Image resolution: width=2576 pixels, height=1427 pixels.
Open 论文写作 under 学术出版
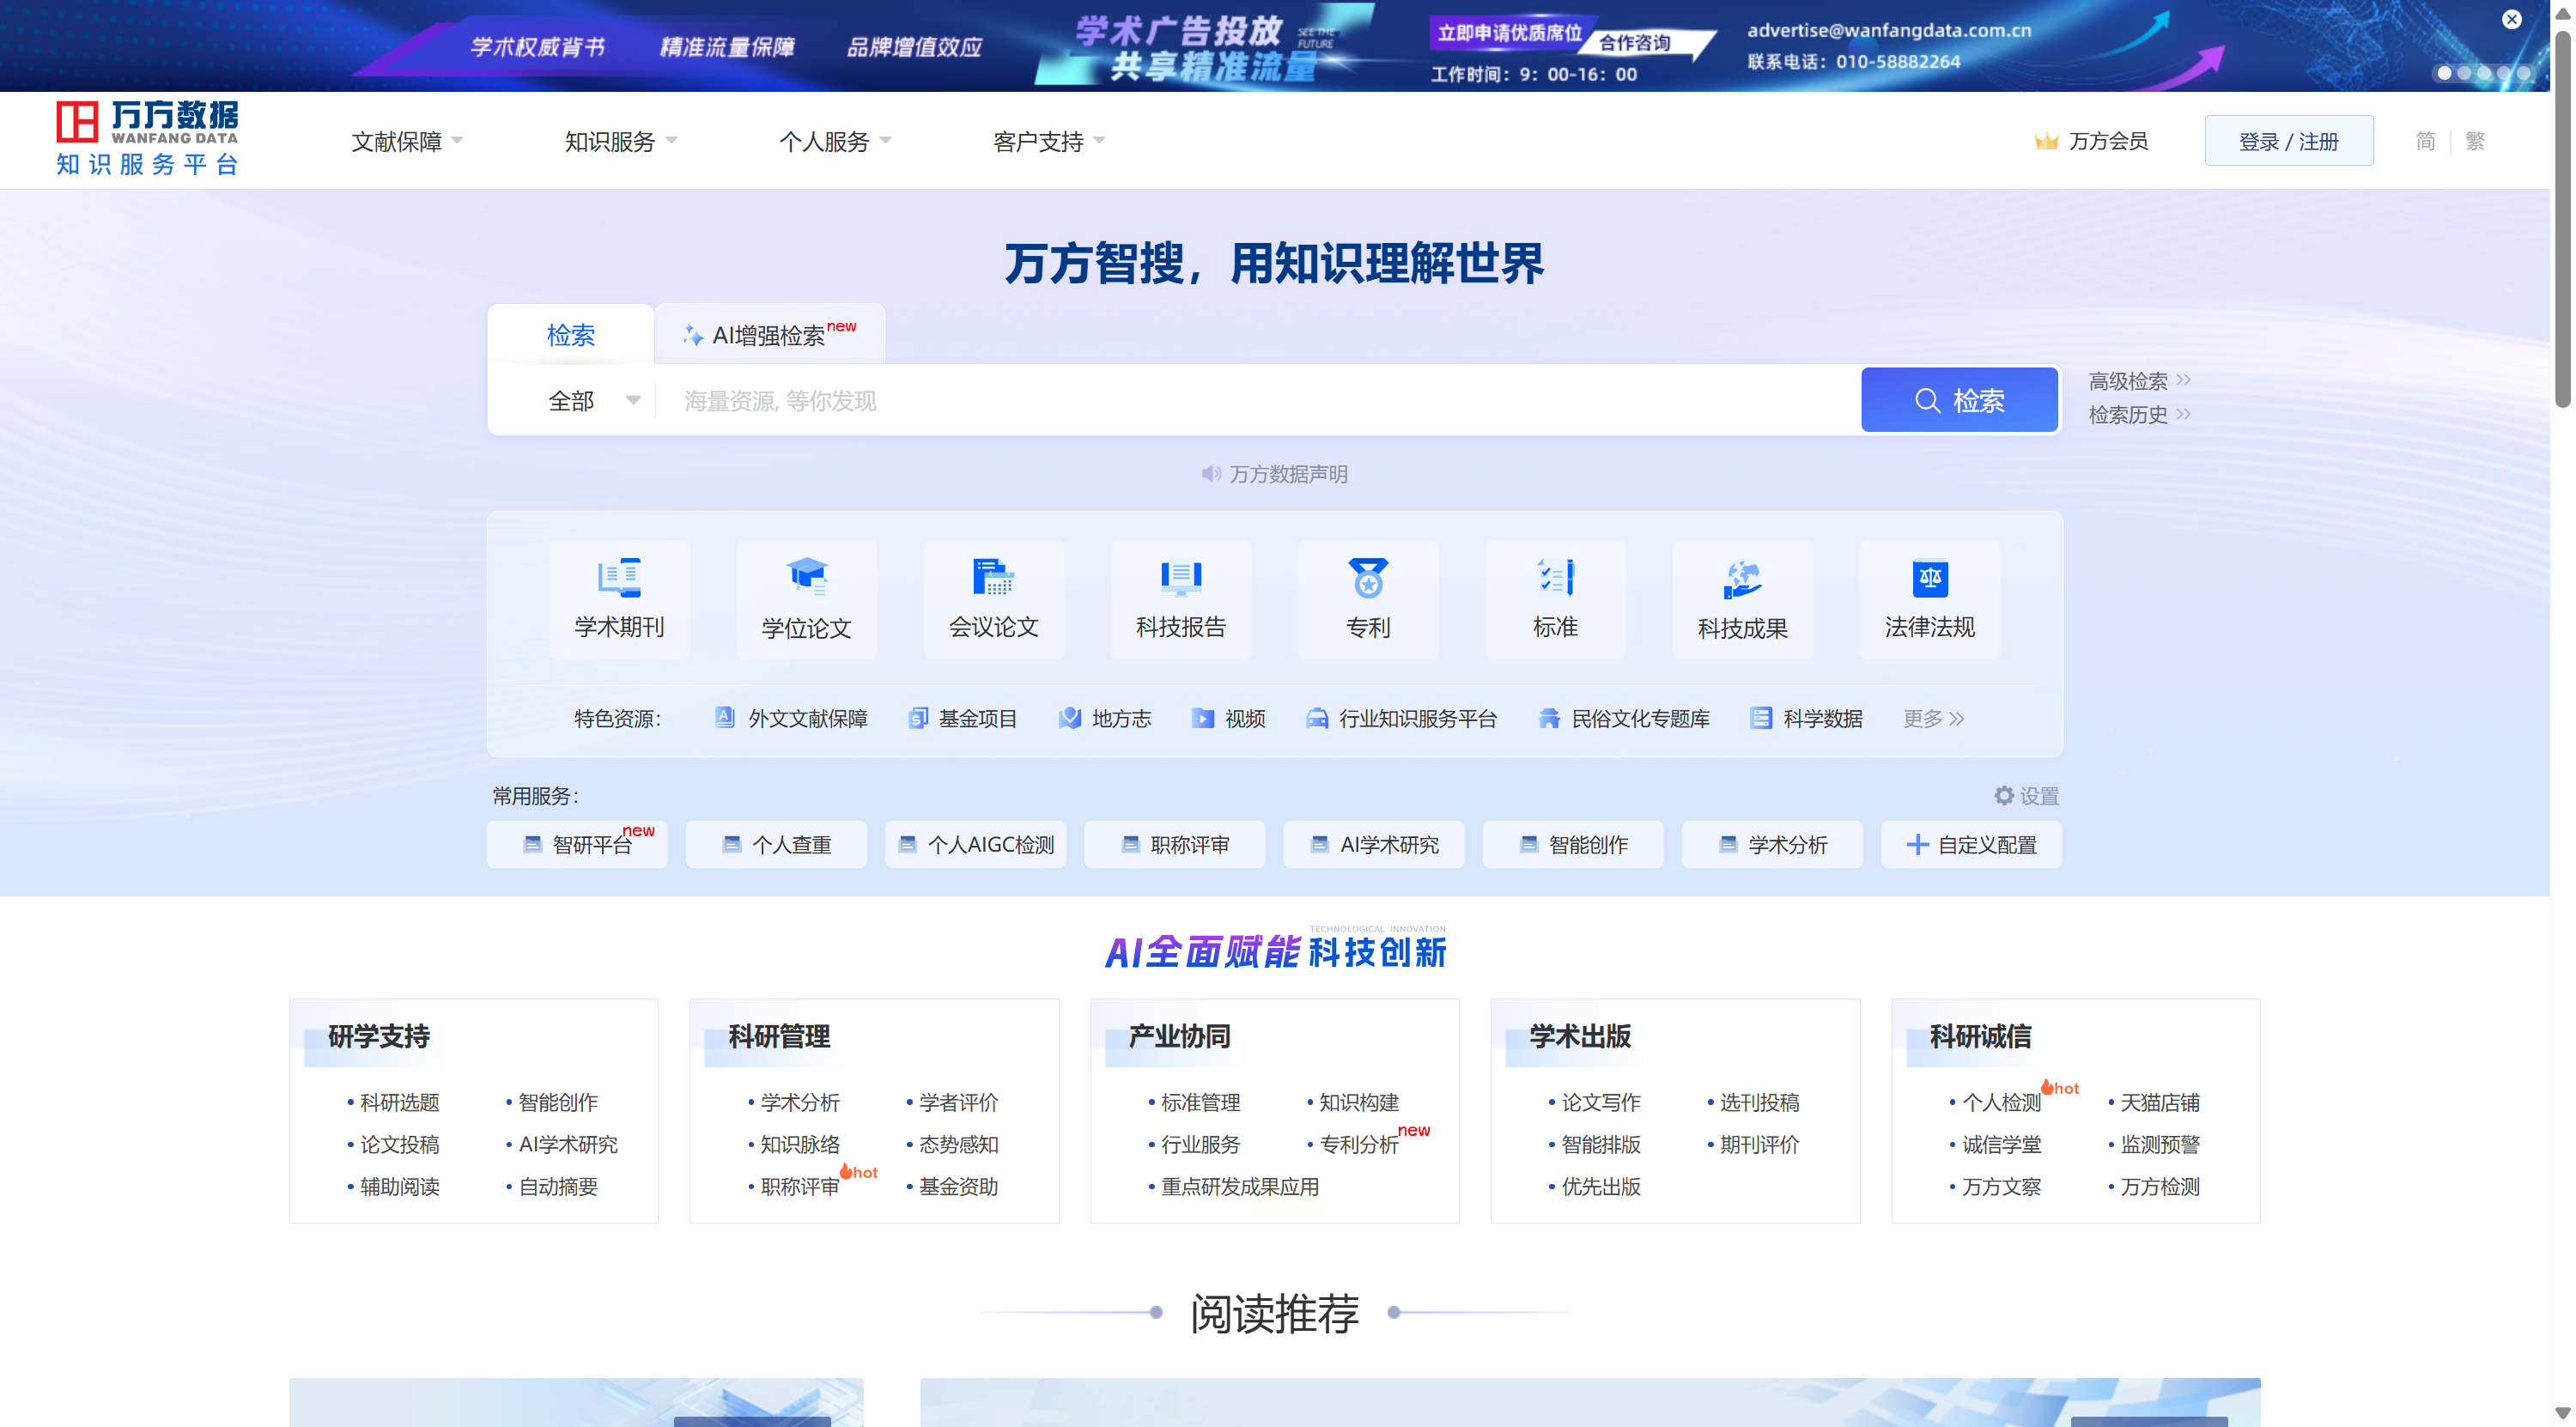(1600, 1102)
